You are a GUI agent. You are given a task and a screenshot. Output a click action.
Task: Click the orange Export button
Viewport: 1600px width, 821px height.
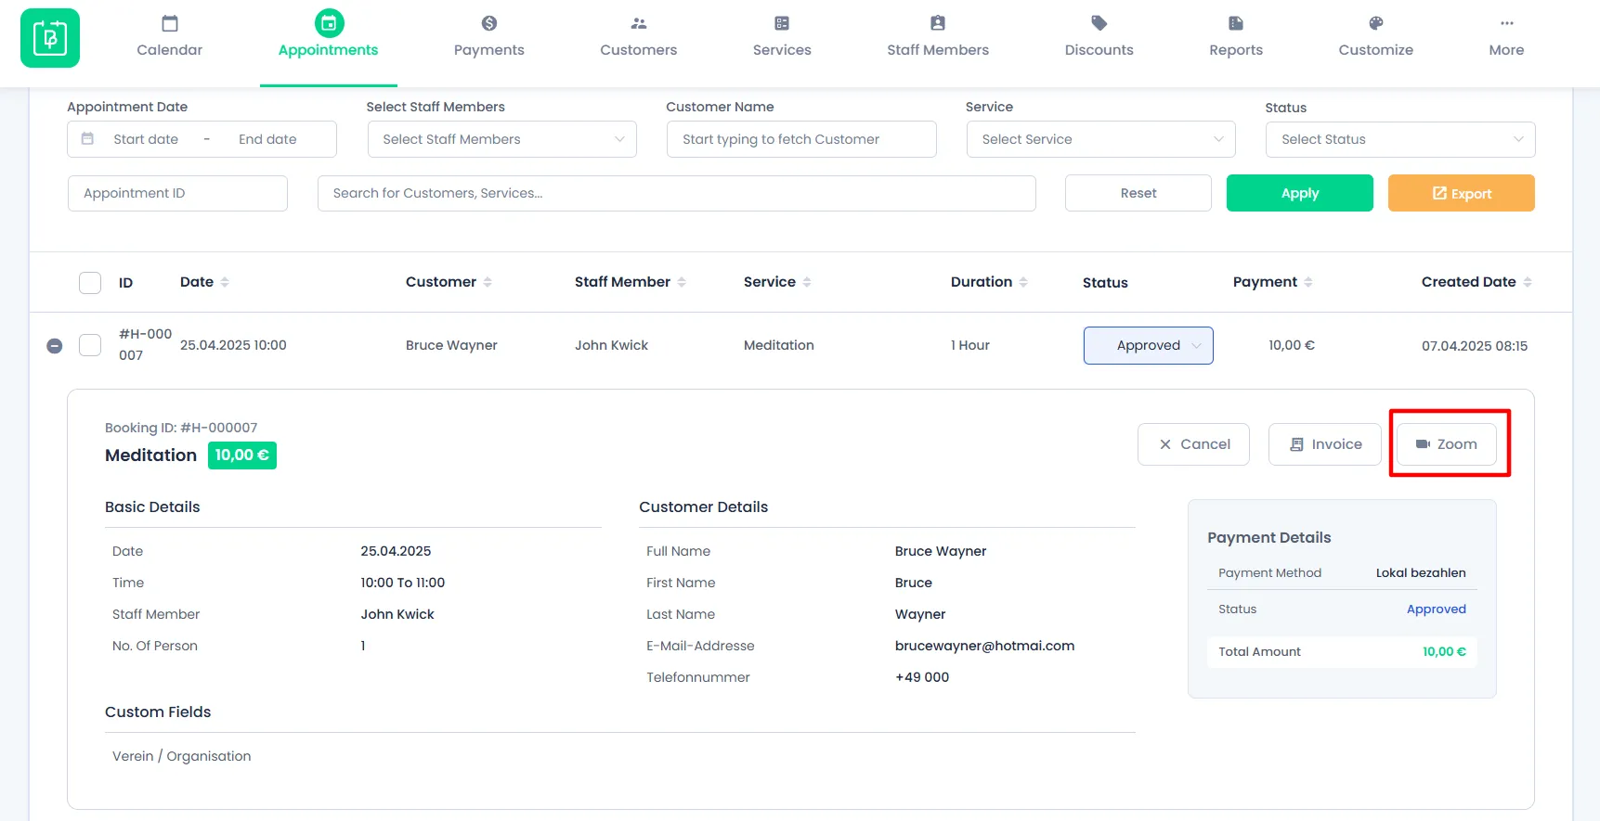[1462, 193]
